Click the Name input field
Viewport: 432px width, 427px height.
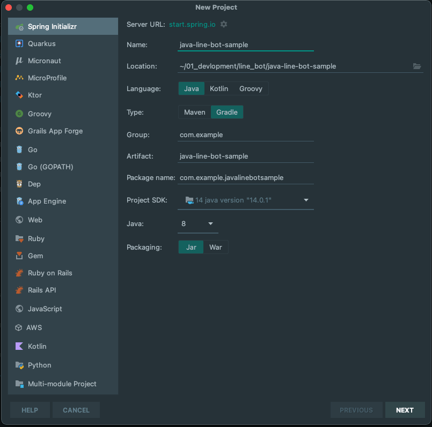point(246,44)
